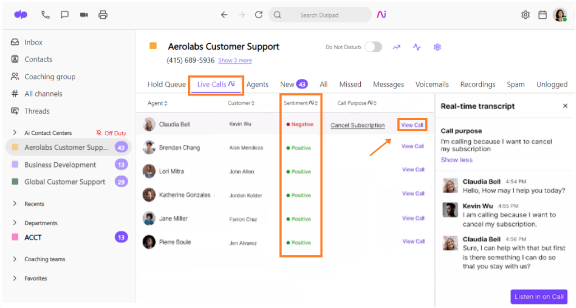This screenshot has width=576, height=308.
Task: Expand the Departments section
Action: (15, 223)
